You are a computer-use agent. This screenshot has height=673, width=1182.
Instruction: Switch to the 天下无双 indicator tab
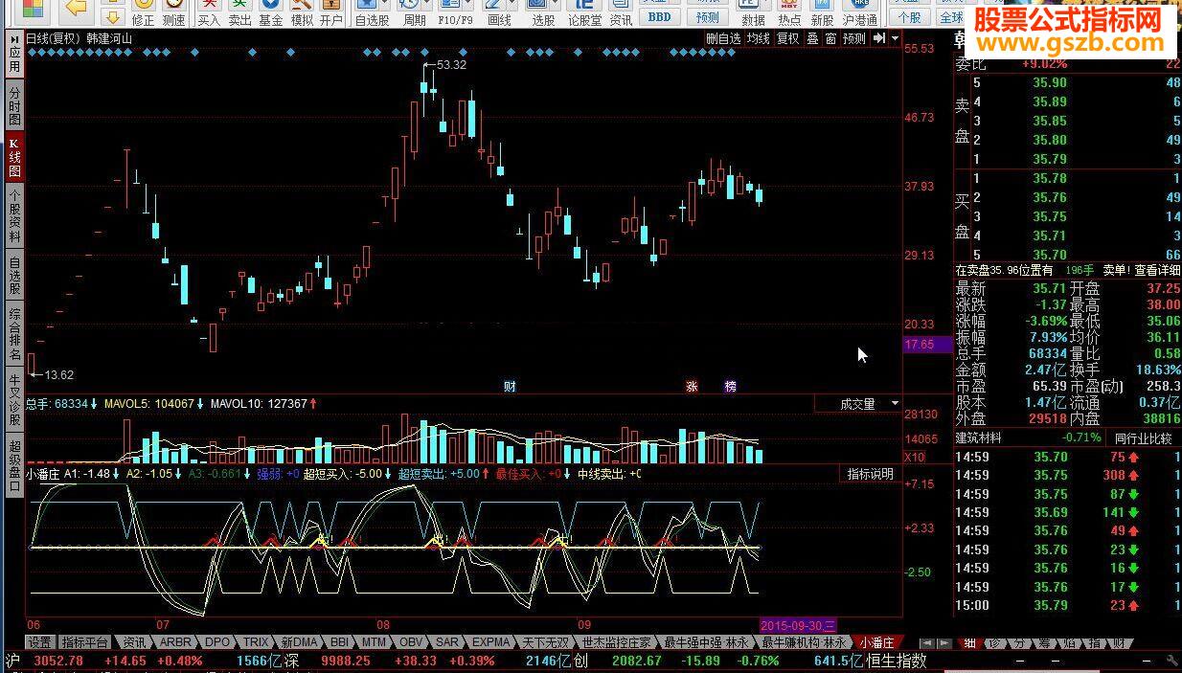[547, 642]
